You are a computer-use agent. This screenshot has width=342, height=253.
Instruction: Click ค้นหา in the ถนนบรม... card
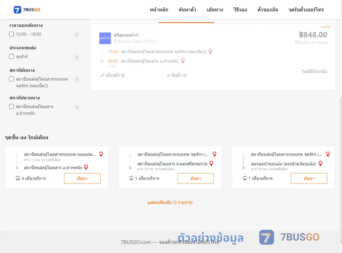coord(82,178)
